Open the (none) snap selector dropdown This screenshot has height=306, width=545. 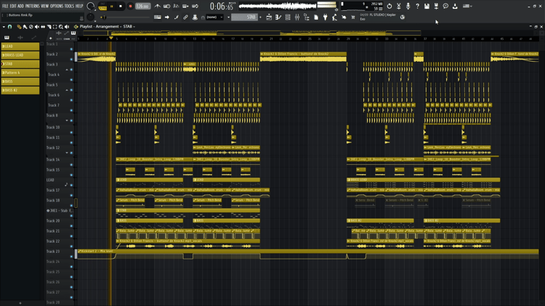(x=214, y=17)
